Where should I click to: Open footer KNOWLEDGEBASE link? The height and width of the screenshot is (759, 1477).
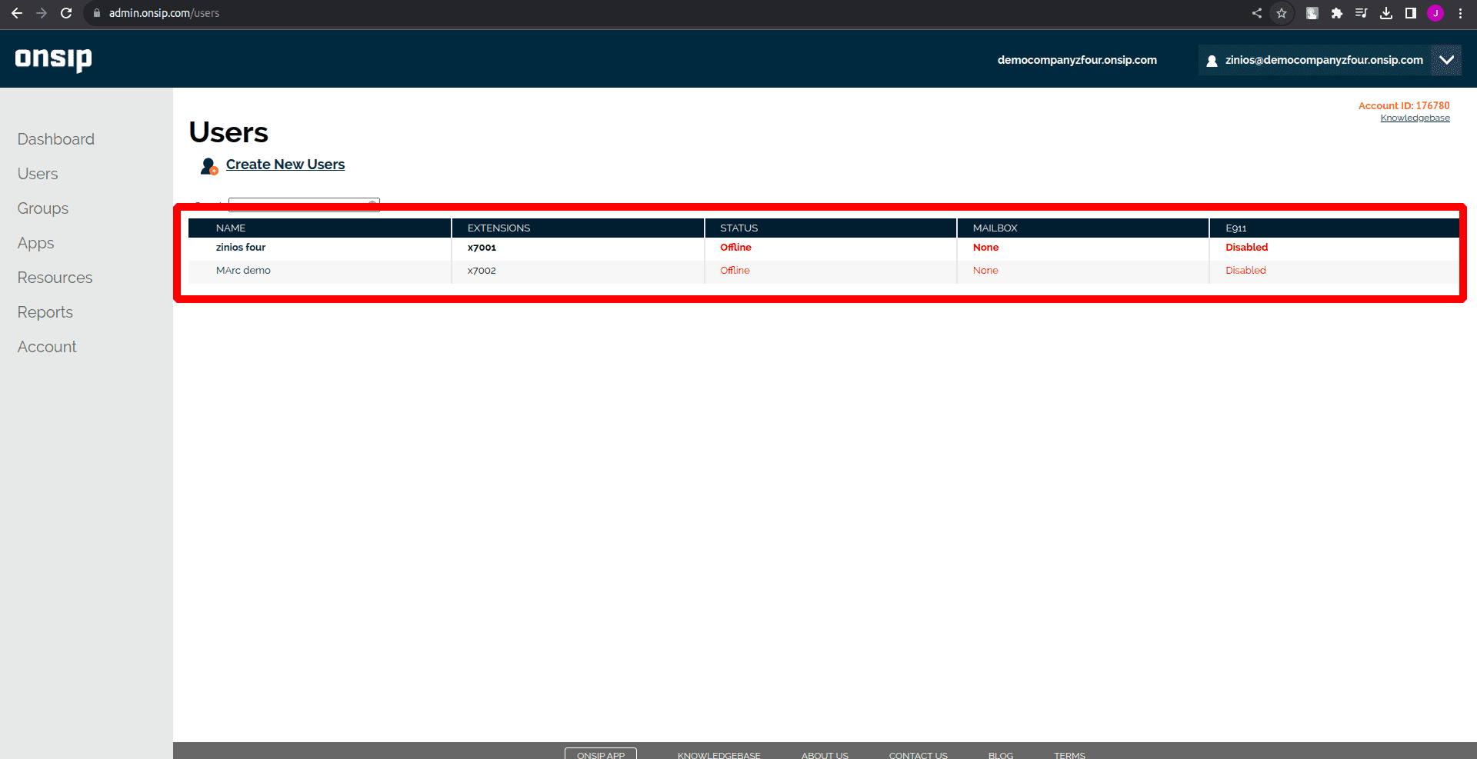click(719, 755)
